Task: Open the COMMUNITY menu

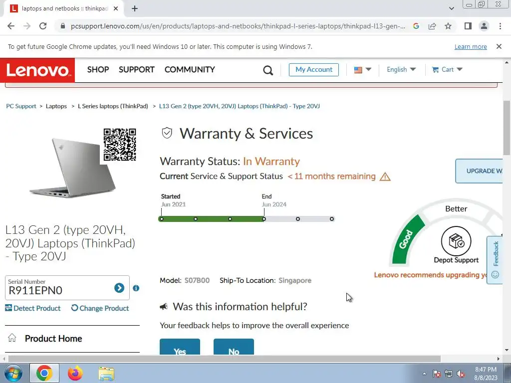Action: click(190, 69)
